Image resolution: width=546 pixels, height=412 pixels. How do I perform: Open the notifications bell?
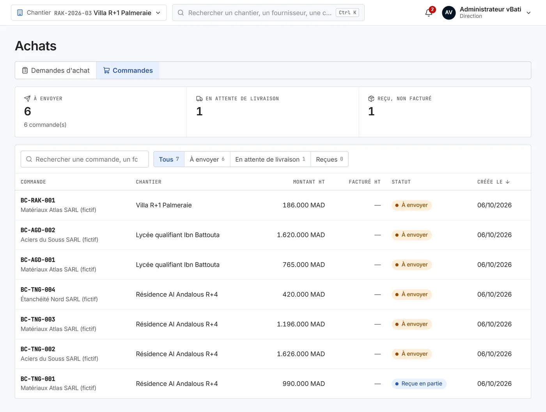(429, 13)
